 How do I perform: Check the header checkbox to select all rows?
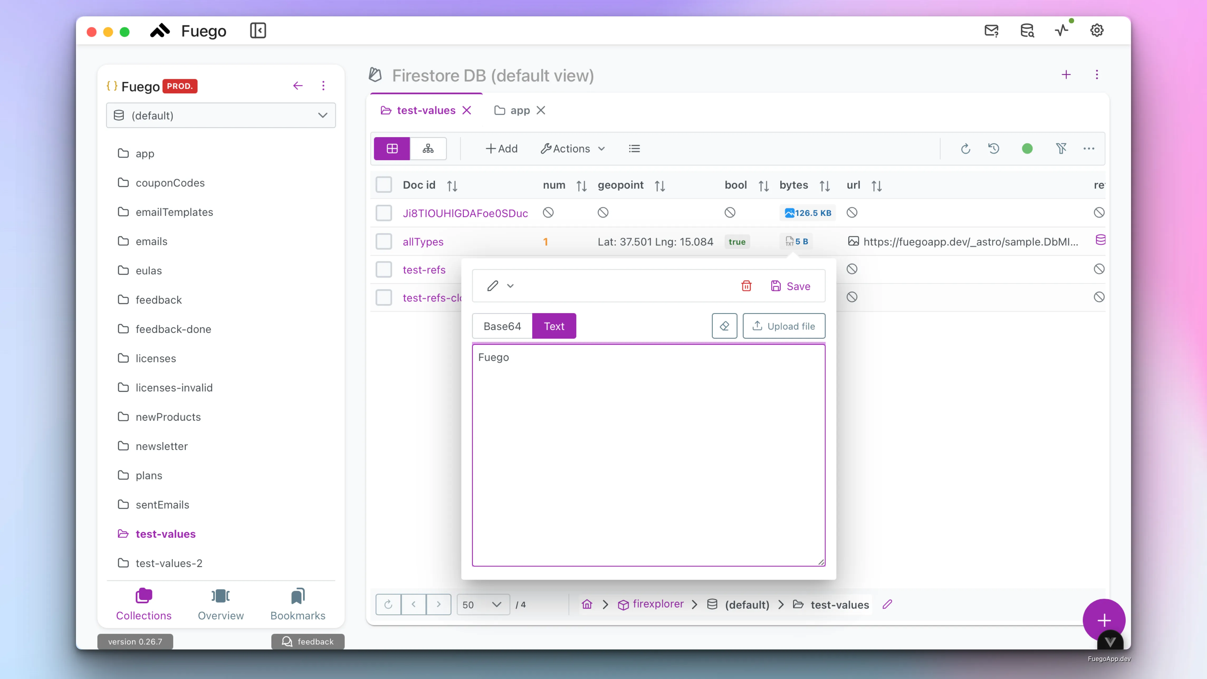click(384, 184)
